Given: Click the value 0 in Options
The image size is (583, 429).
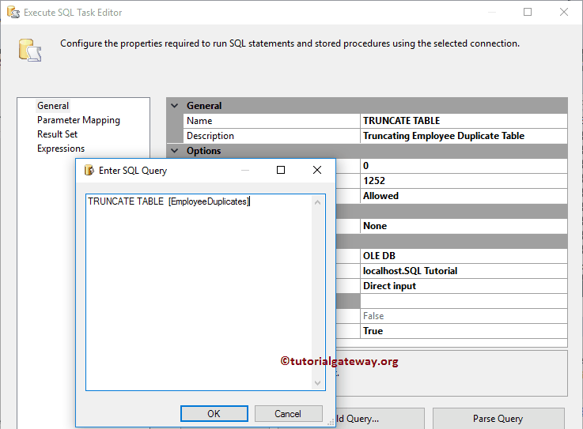Looking at the screenshot, I should (464, 166).
